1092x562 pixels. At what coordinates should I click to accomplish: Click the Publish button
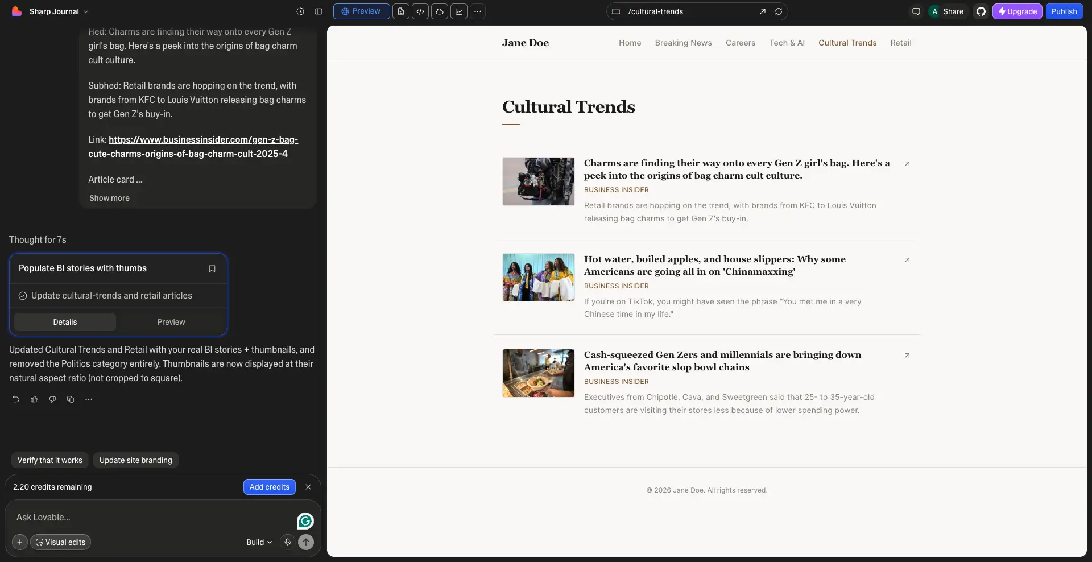[1064, 11]
